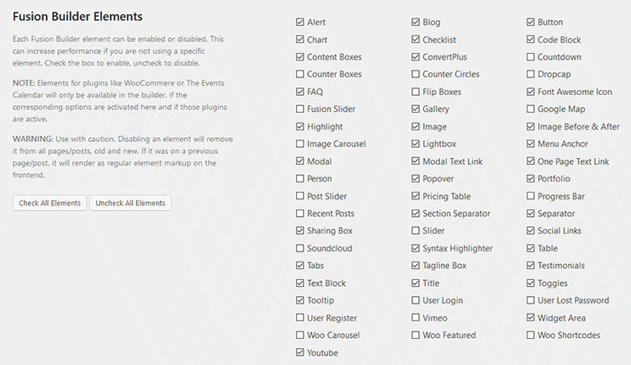This screenshot has height=365, width=631.
Task: Disable the Syntax Highlighter checkbox
Action: point(416,248)
